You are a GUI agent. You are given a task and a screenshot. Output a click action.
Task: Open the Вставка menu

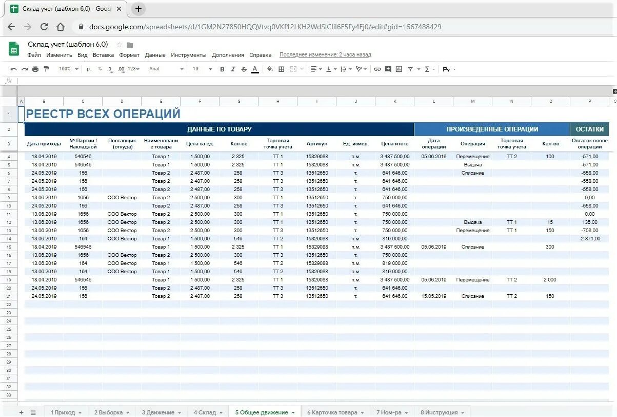103,55
